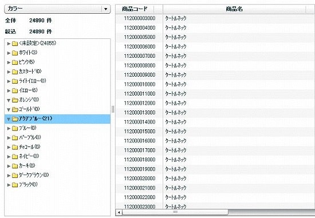Viewport: 315px width, 218px height.
Task: Select product code 112000005000 cell
Action: pos(139,37)
